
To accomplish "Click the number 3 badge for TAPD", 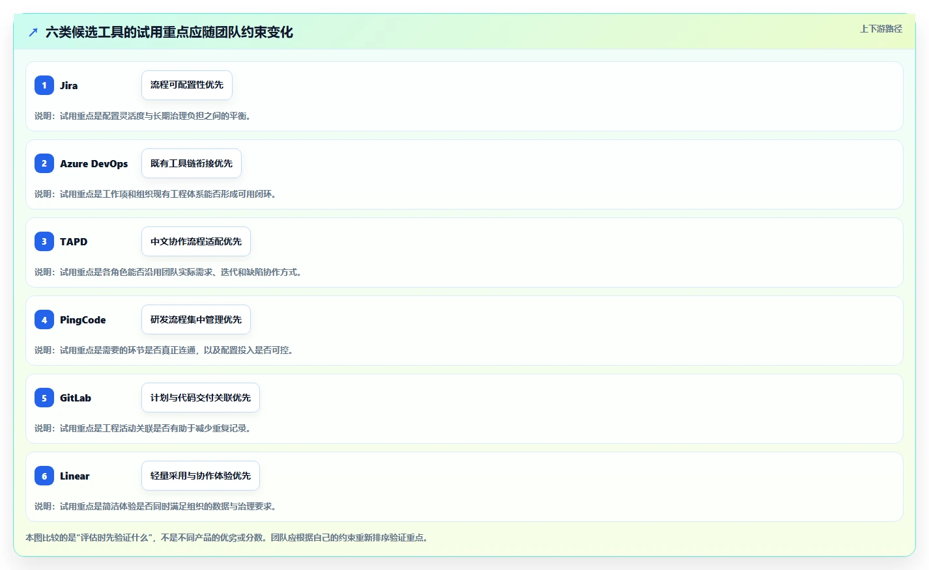I will coord(44,241).
